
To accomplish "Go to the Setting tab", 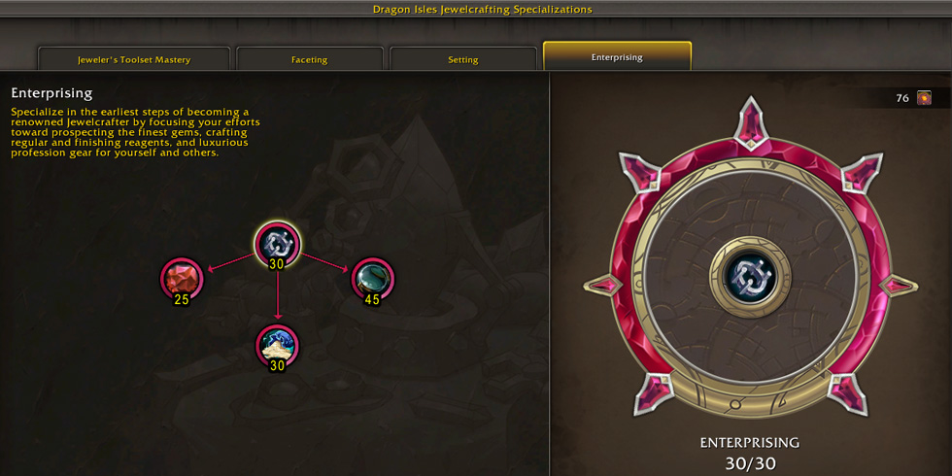I will [463, 59].
